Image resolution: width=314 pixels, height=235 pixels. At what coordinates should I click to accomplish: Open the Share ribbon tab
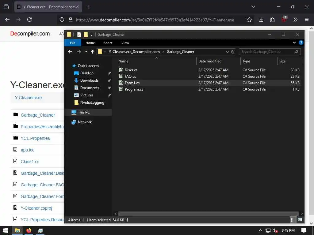point(108,43)
